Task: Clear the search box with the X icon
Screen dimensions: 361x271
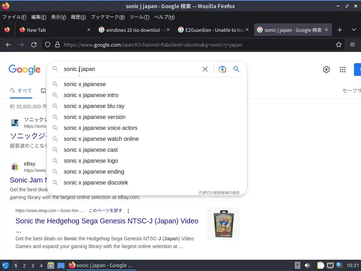Action: (x=205, y=69)
